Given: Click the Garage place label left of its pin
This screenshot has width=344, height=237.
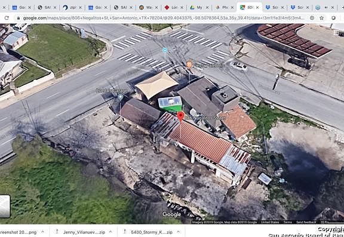Looking at the screenshot, I should 112,90.
